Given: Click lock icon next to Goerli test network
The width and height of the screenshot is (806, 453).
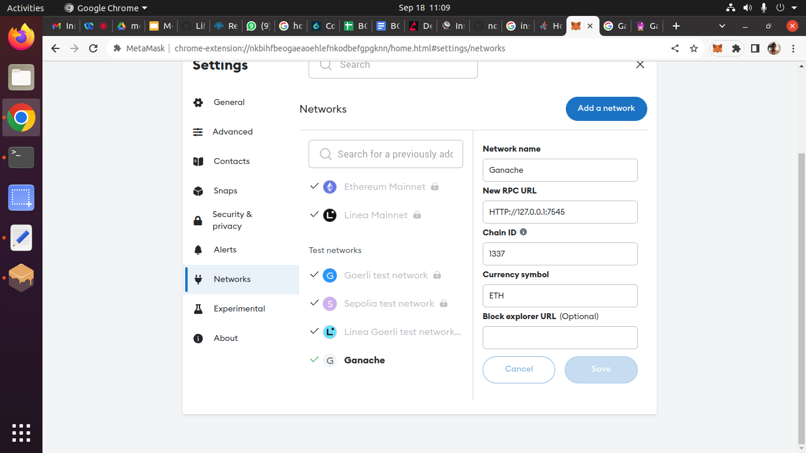Looking at the screenshot, I should 437,275.
